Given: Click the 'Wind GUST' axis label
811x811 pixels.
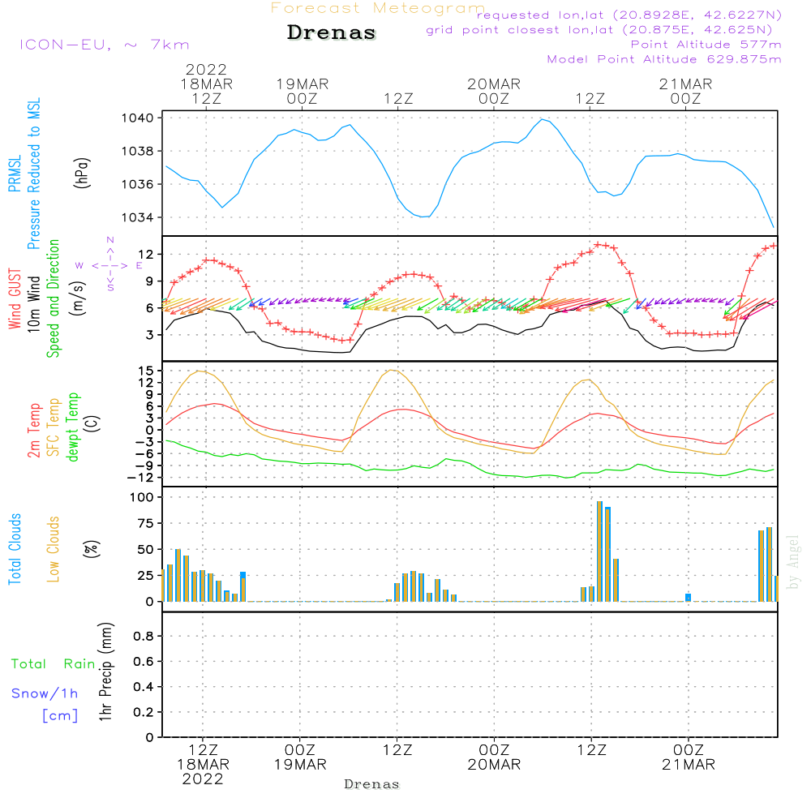Looking at the screenshot, I should click(x=15, y=298).
